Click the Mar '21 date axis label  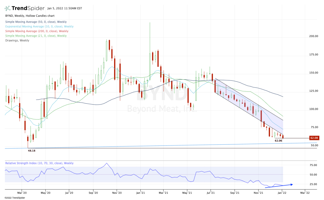pyautogui.click(x=164, y=193)
